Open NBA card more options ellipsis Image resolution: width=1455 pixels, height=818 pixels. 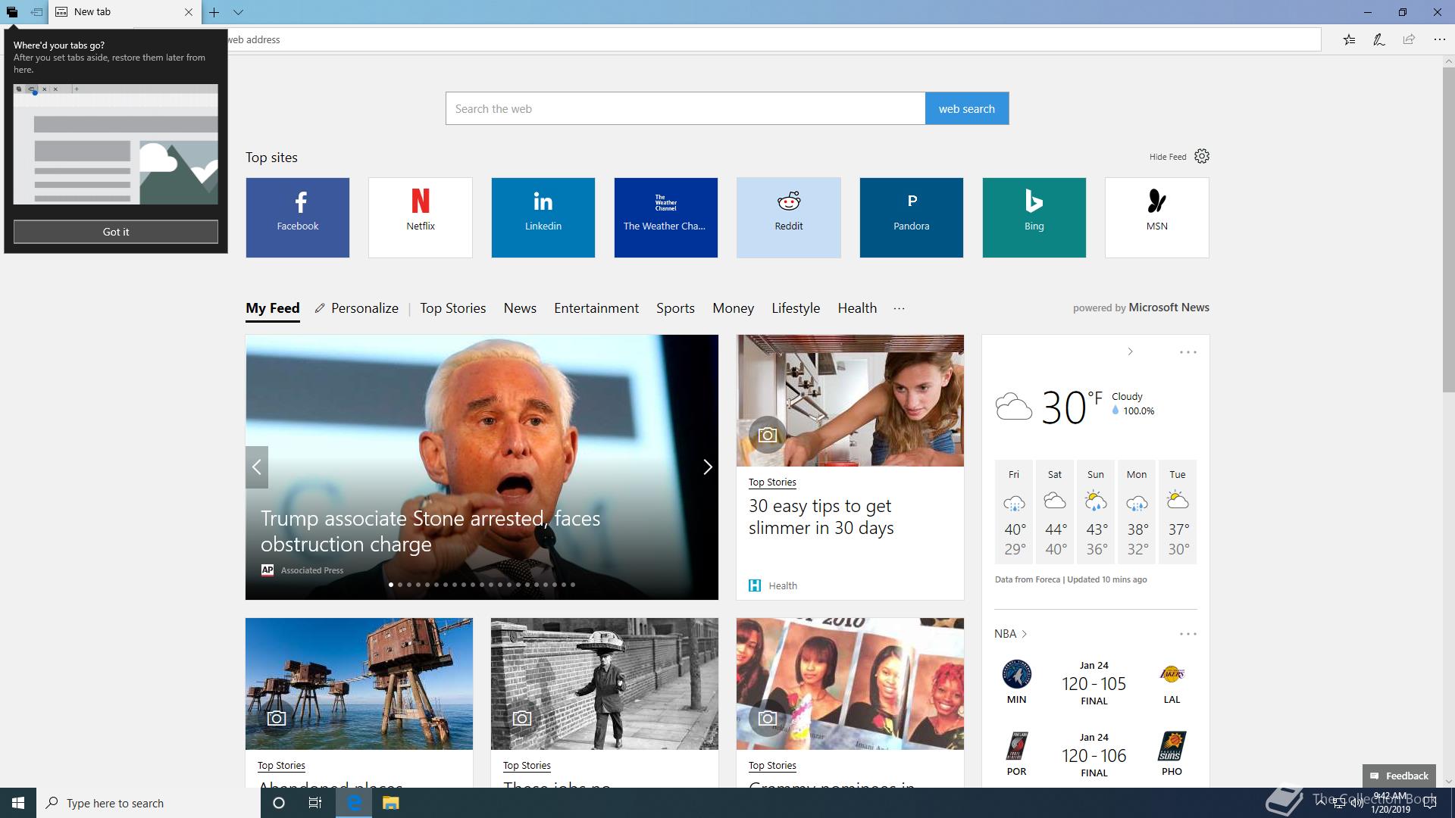[1188, 634]
